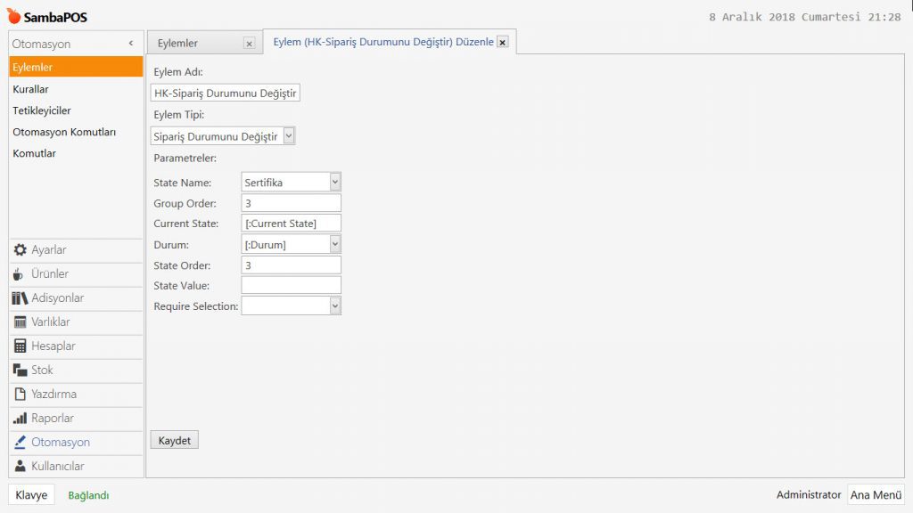Click the Ana Menü button
Screen dimensions: 913x513
pyautogui.click(x=876, y=495)
